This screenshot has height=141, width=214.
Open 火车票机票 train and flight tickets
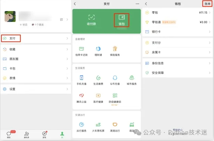(98, 127)
